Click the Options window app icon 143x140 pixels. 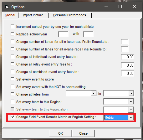pos(7,7)
